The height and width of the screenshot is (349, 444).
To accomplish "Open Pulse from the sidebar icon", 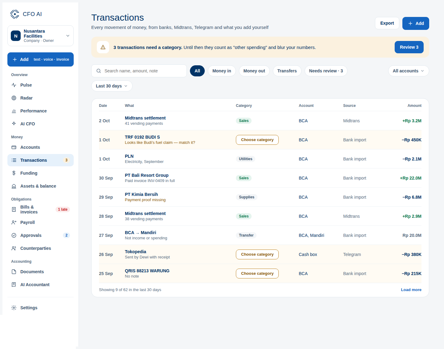I will tap(14, 85).
